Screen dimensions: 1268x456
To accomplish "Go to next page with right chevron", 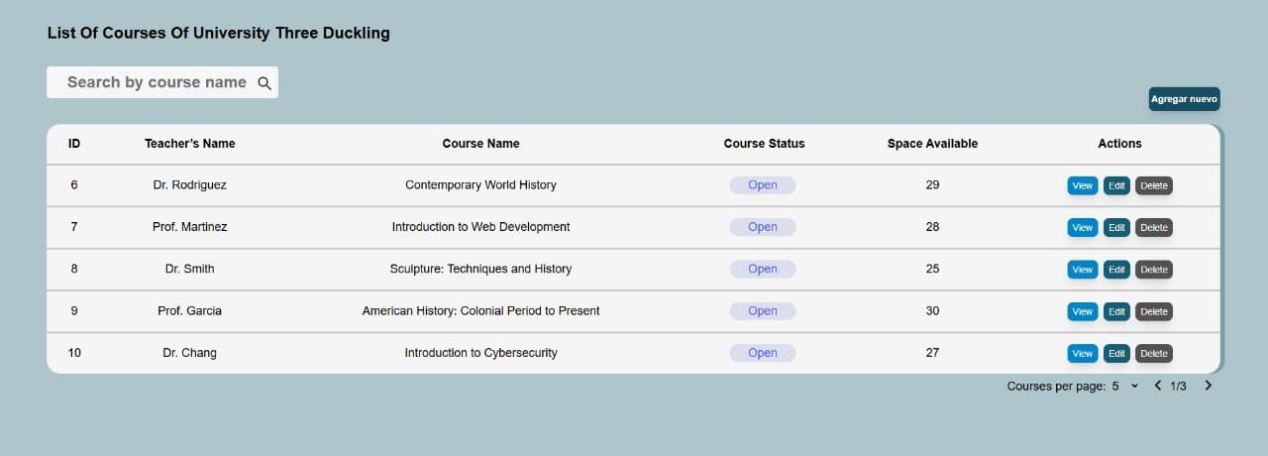I will coord(1208,386).
